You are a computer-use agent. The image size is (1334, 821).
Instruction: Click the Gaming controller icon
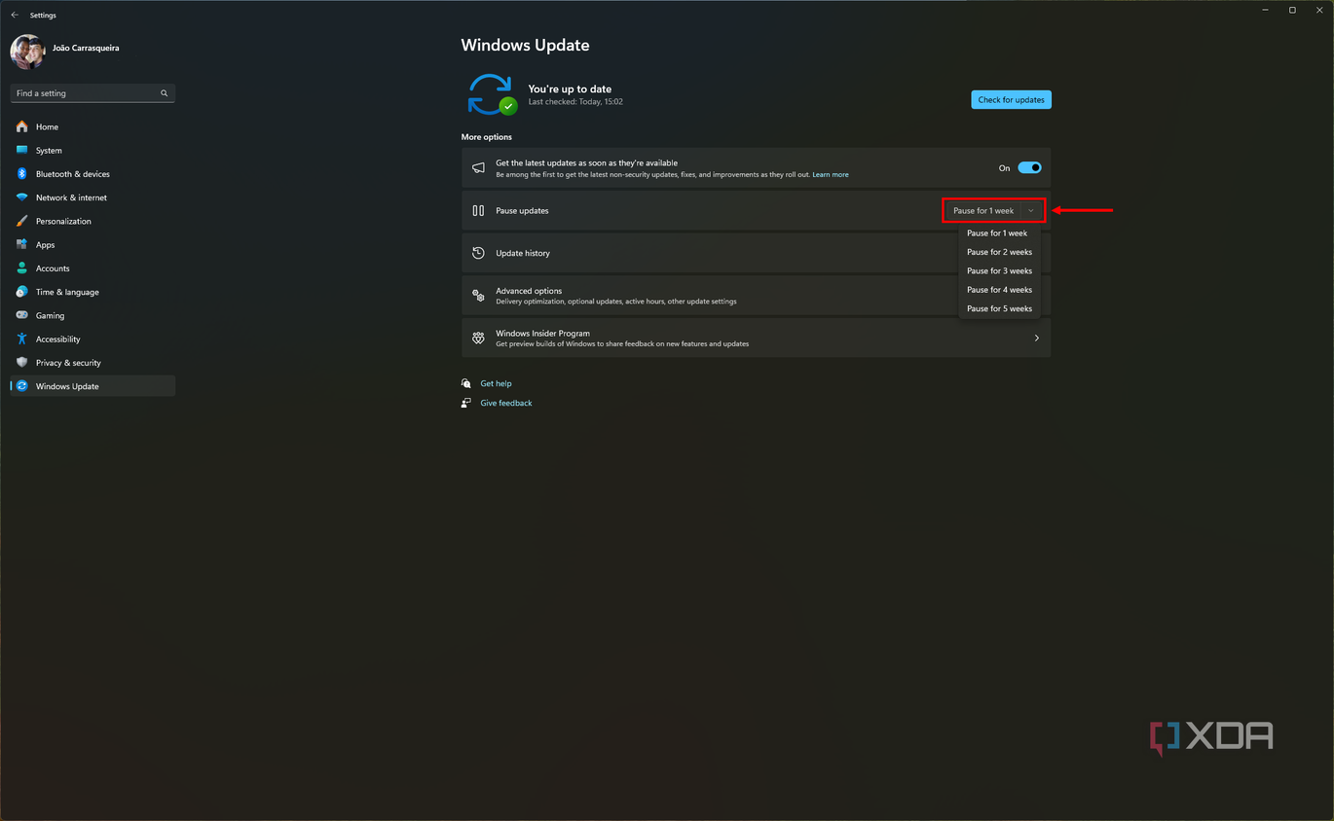[21, 315]
